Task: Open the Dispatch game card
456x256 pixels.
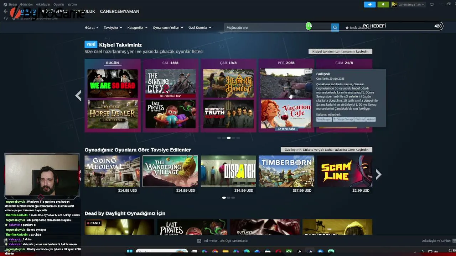Action: [228, 171]
